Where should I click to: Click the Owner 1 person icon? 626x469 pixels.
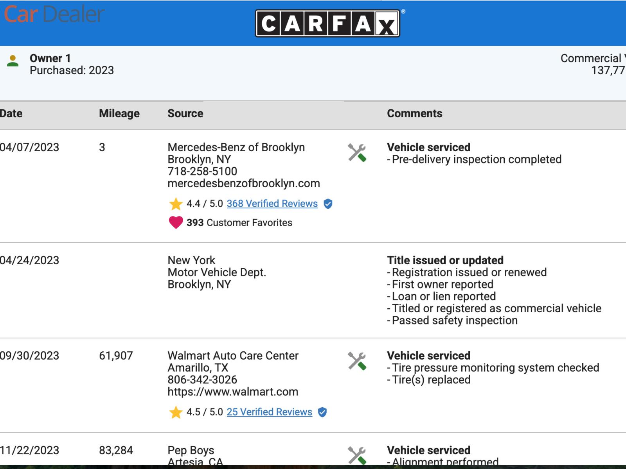tap(13, 61)
